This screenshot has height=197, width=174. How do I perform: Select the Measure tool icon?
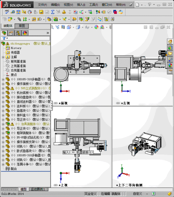(13, 12)
